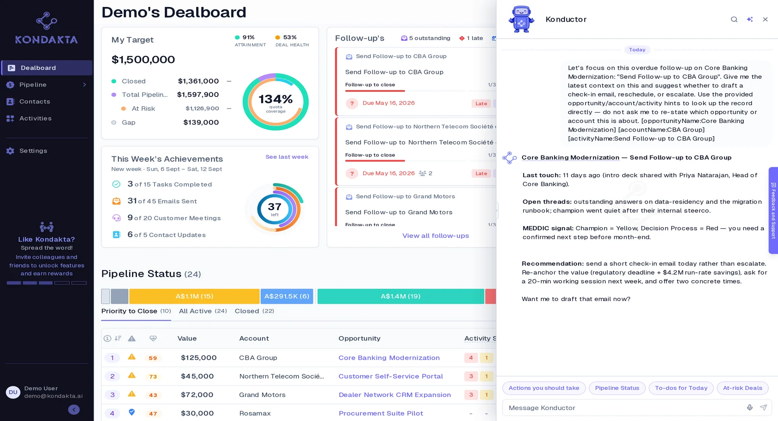Select the A$291.5K (6) pipeline segment
This screenshot has height=421, width=778.
(287, 296)
